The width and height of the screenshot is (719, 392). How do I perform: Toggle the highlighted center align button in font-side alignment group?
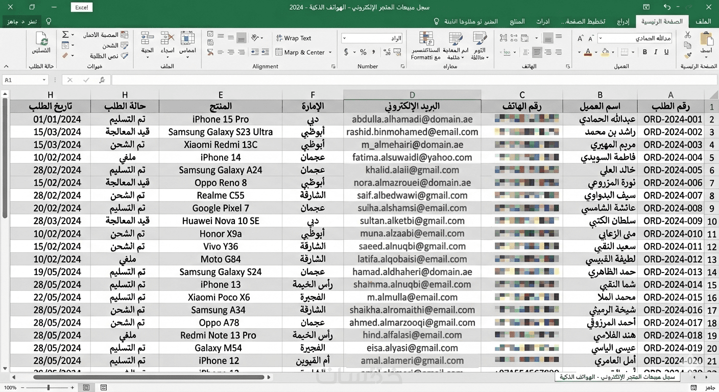pyautogui.click(x=537, y=52)
